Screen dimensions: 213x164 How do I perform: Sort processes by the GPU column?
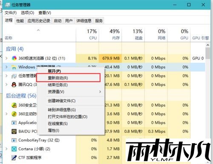tap(179, 35)
